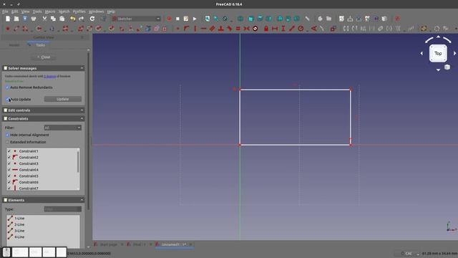Click the Copy icon

click(x=53, y=19)
